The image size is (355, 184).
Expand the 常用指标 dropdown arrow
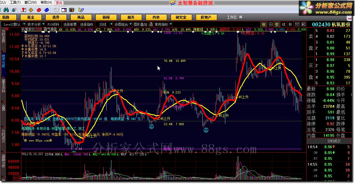click(170, 24)
